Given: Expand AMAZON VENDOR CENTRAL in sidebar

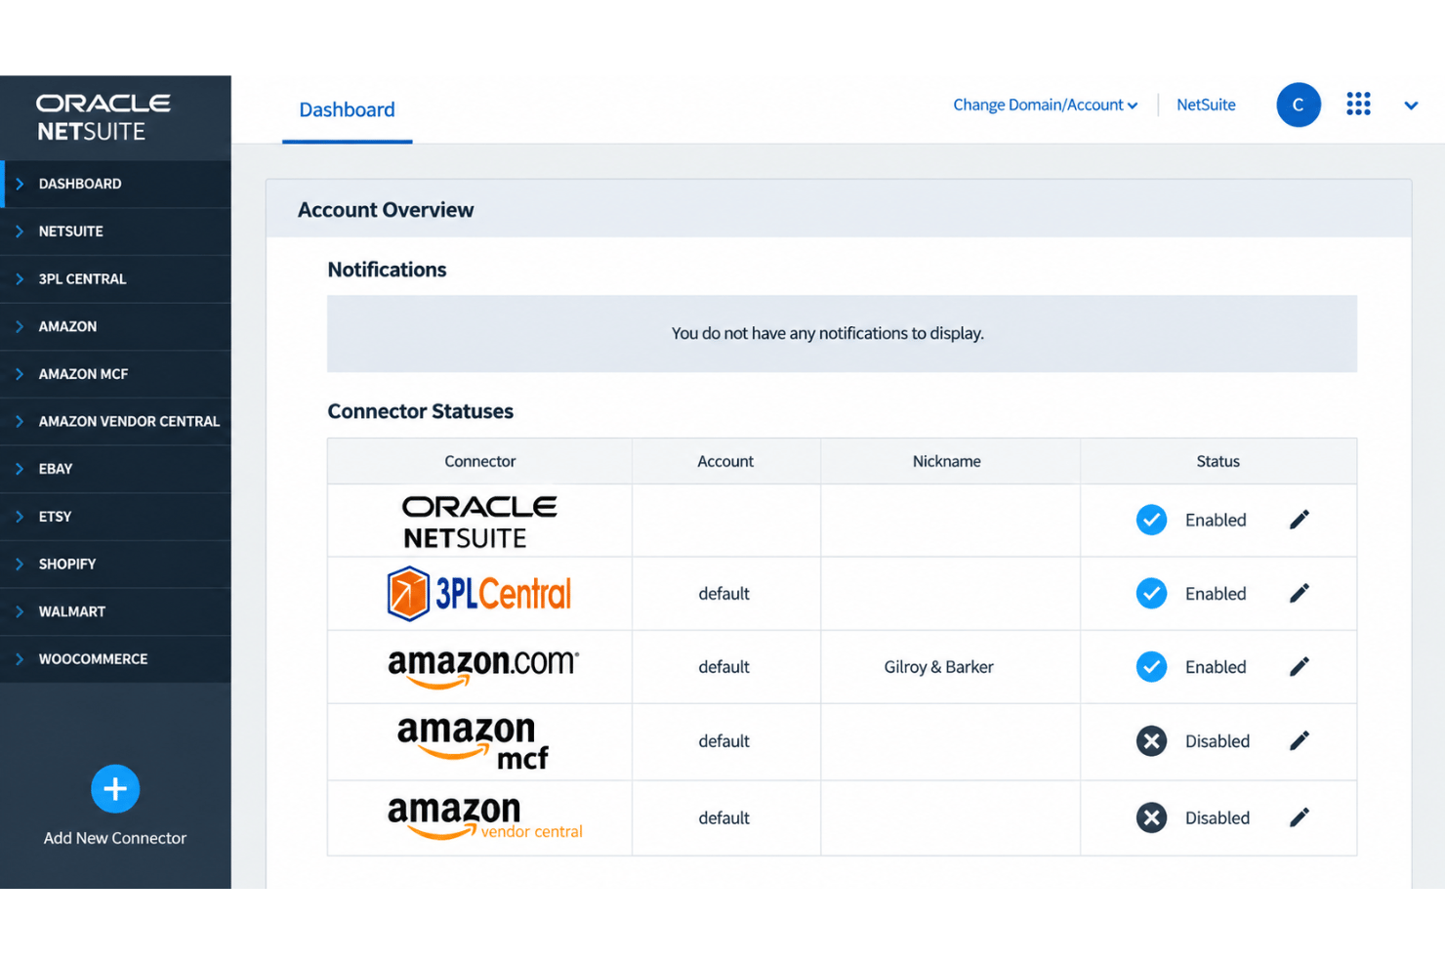Looking at the screenshot, I should 115,422.
